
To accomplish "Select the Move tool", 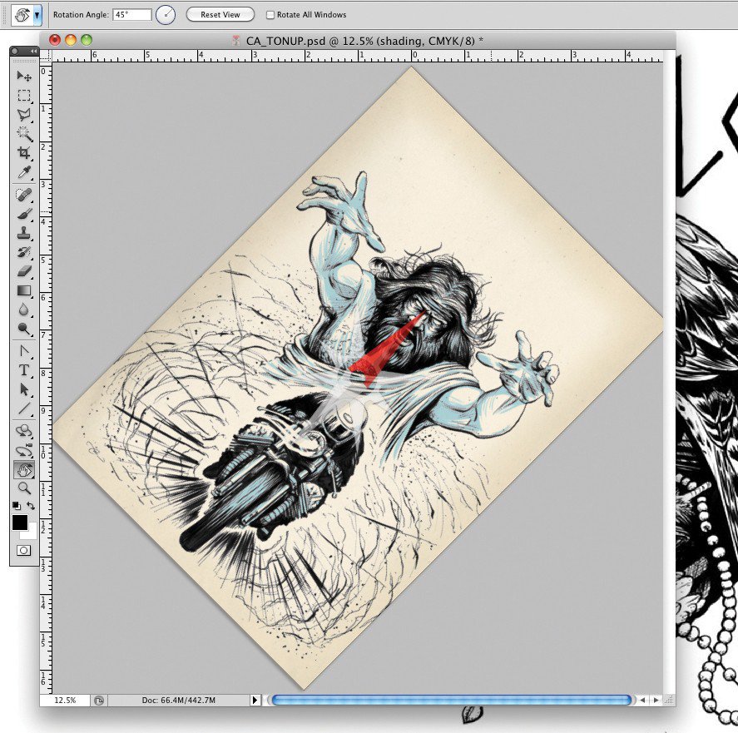I will (24, 77).
